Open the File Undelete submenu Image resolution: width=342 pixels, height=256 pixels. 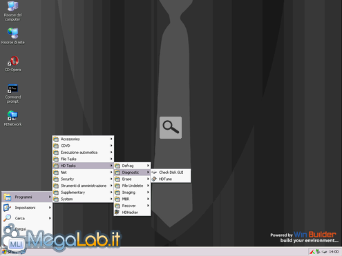[132, 186]
